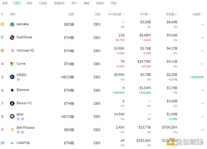Viewport: 207px width, 149px height.
Task: Sort by the 收益率 column arrows
Action: tap(202, 14)
